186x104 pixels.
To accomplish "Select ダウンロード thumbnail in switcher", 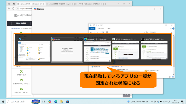I will (x=126, y=50).
